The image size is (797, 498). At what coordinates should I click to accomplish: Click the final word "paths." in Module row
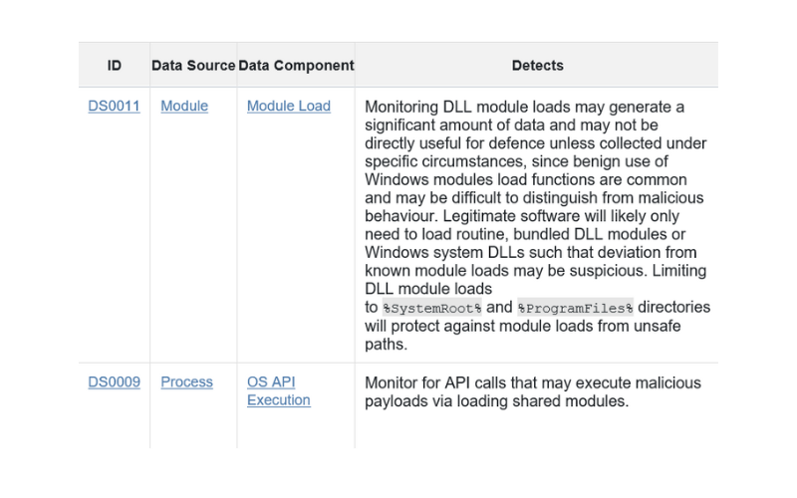click(387, 345)
